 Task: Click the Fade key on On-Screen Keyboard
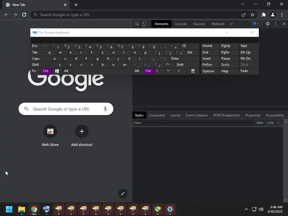[249, 71]
